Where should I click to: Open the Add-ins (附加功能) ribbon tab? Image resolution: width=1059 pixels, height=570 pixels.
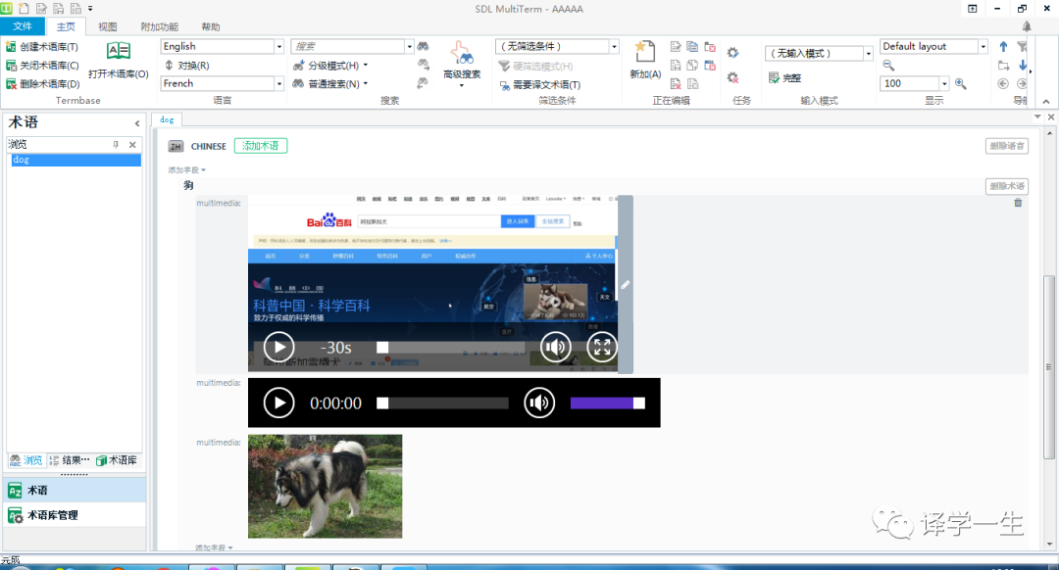[160, 27]
